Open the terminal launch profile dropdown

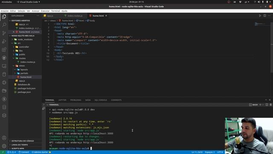pyautogui.click(x=263, y=104)
